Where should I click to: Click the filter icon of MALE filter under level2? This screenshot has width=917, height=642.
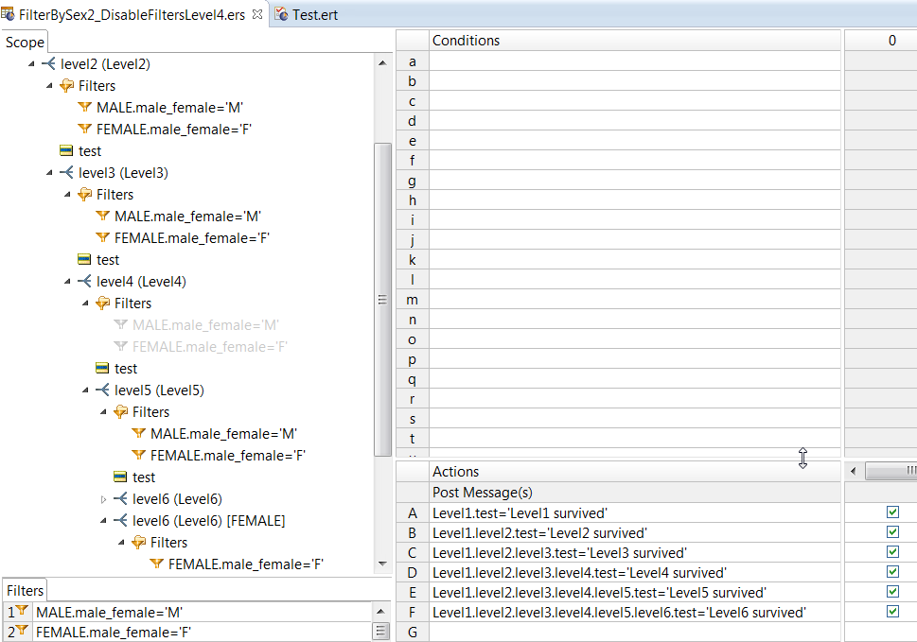85,107
